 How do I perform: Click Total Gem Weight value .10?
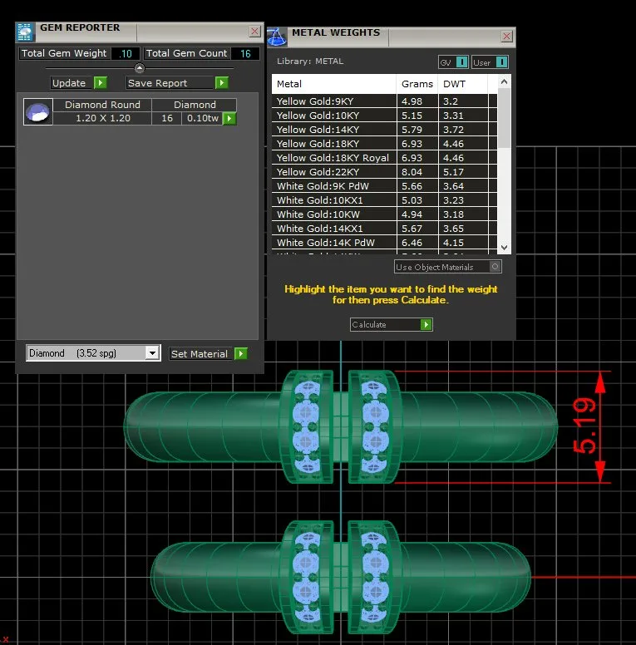(x=126, y=53)
